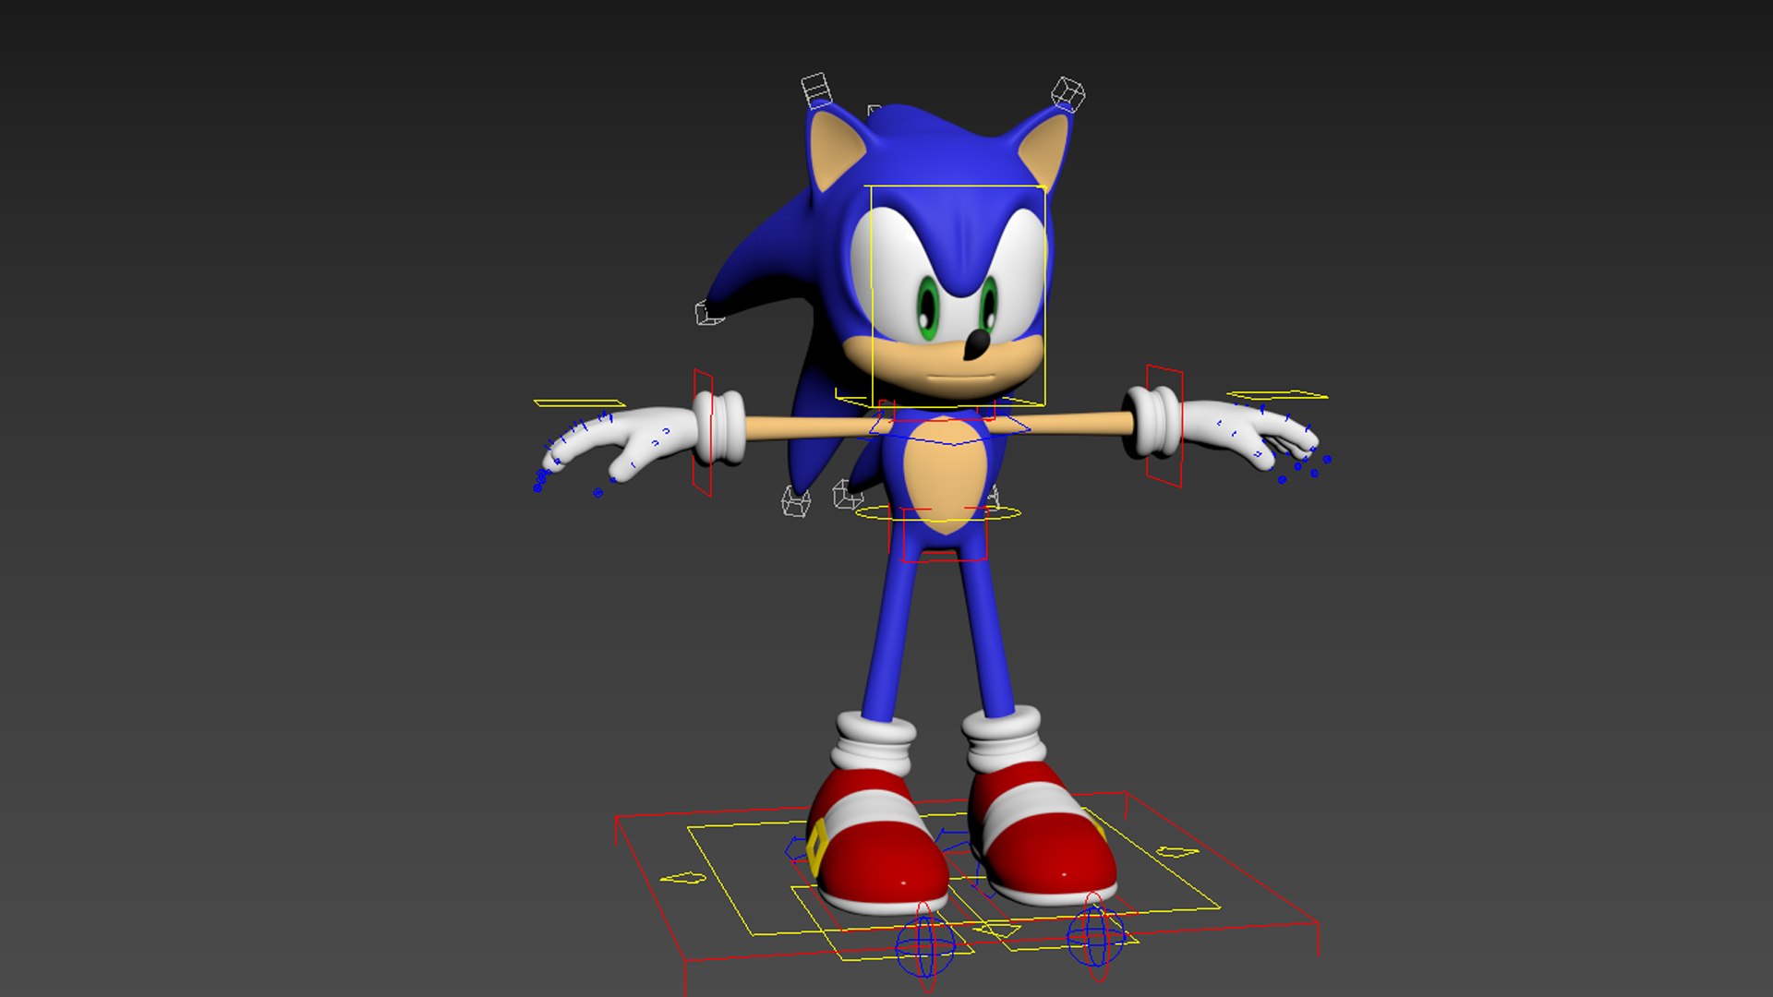Select yellow flat control above screen-right hand

[x=1277, y=395]
